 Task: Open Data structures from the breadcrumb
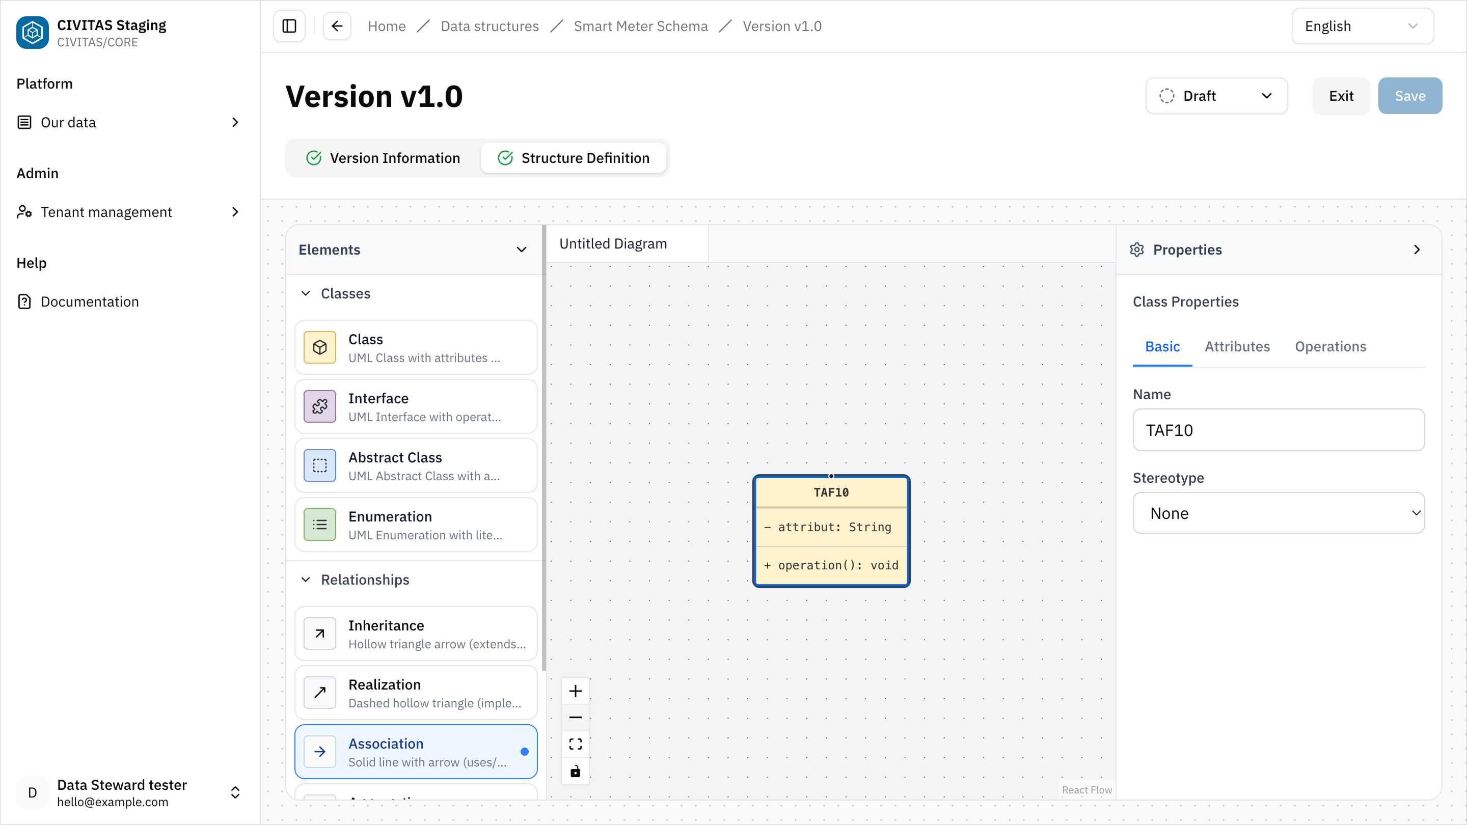coord(490,25)
